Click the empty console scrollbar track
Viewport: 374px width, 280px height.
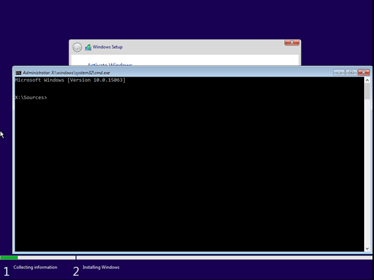click(x=367, y=172)
